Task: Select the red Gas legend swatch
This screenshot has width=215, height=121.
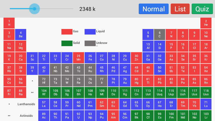Action: (x=67, y=32)
